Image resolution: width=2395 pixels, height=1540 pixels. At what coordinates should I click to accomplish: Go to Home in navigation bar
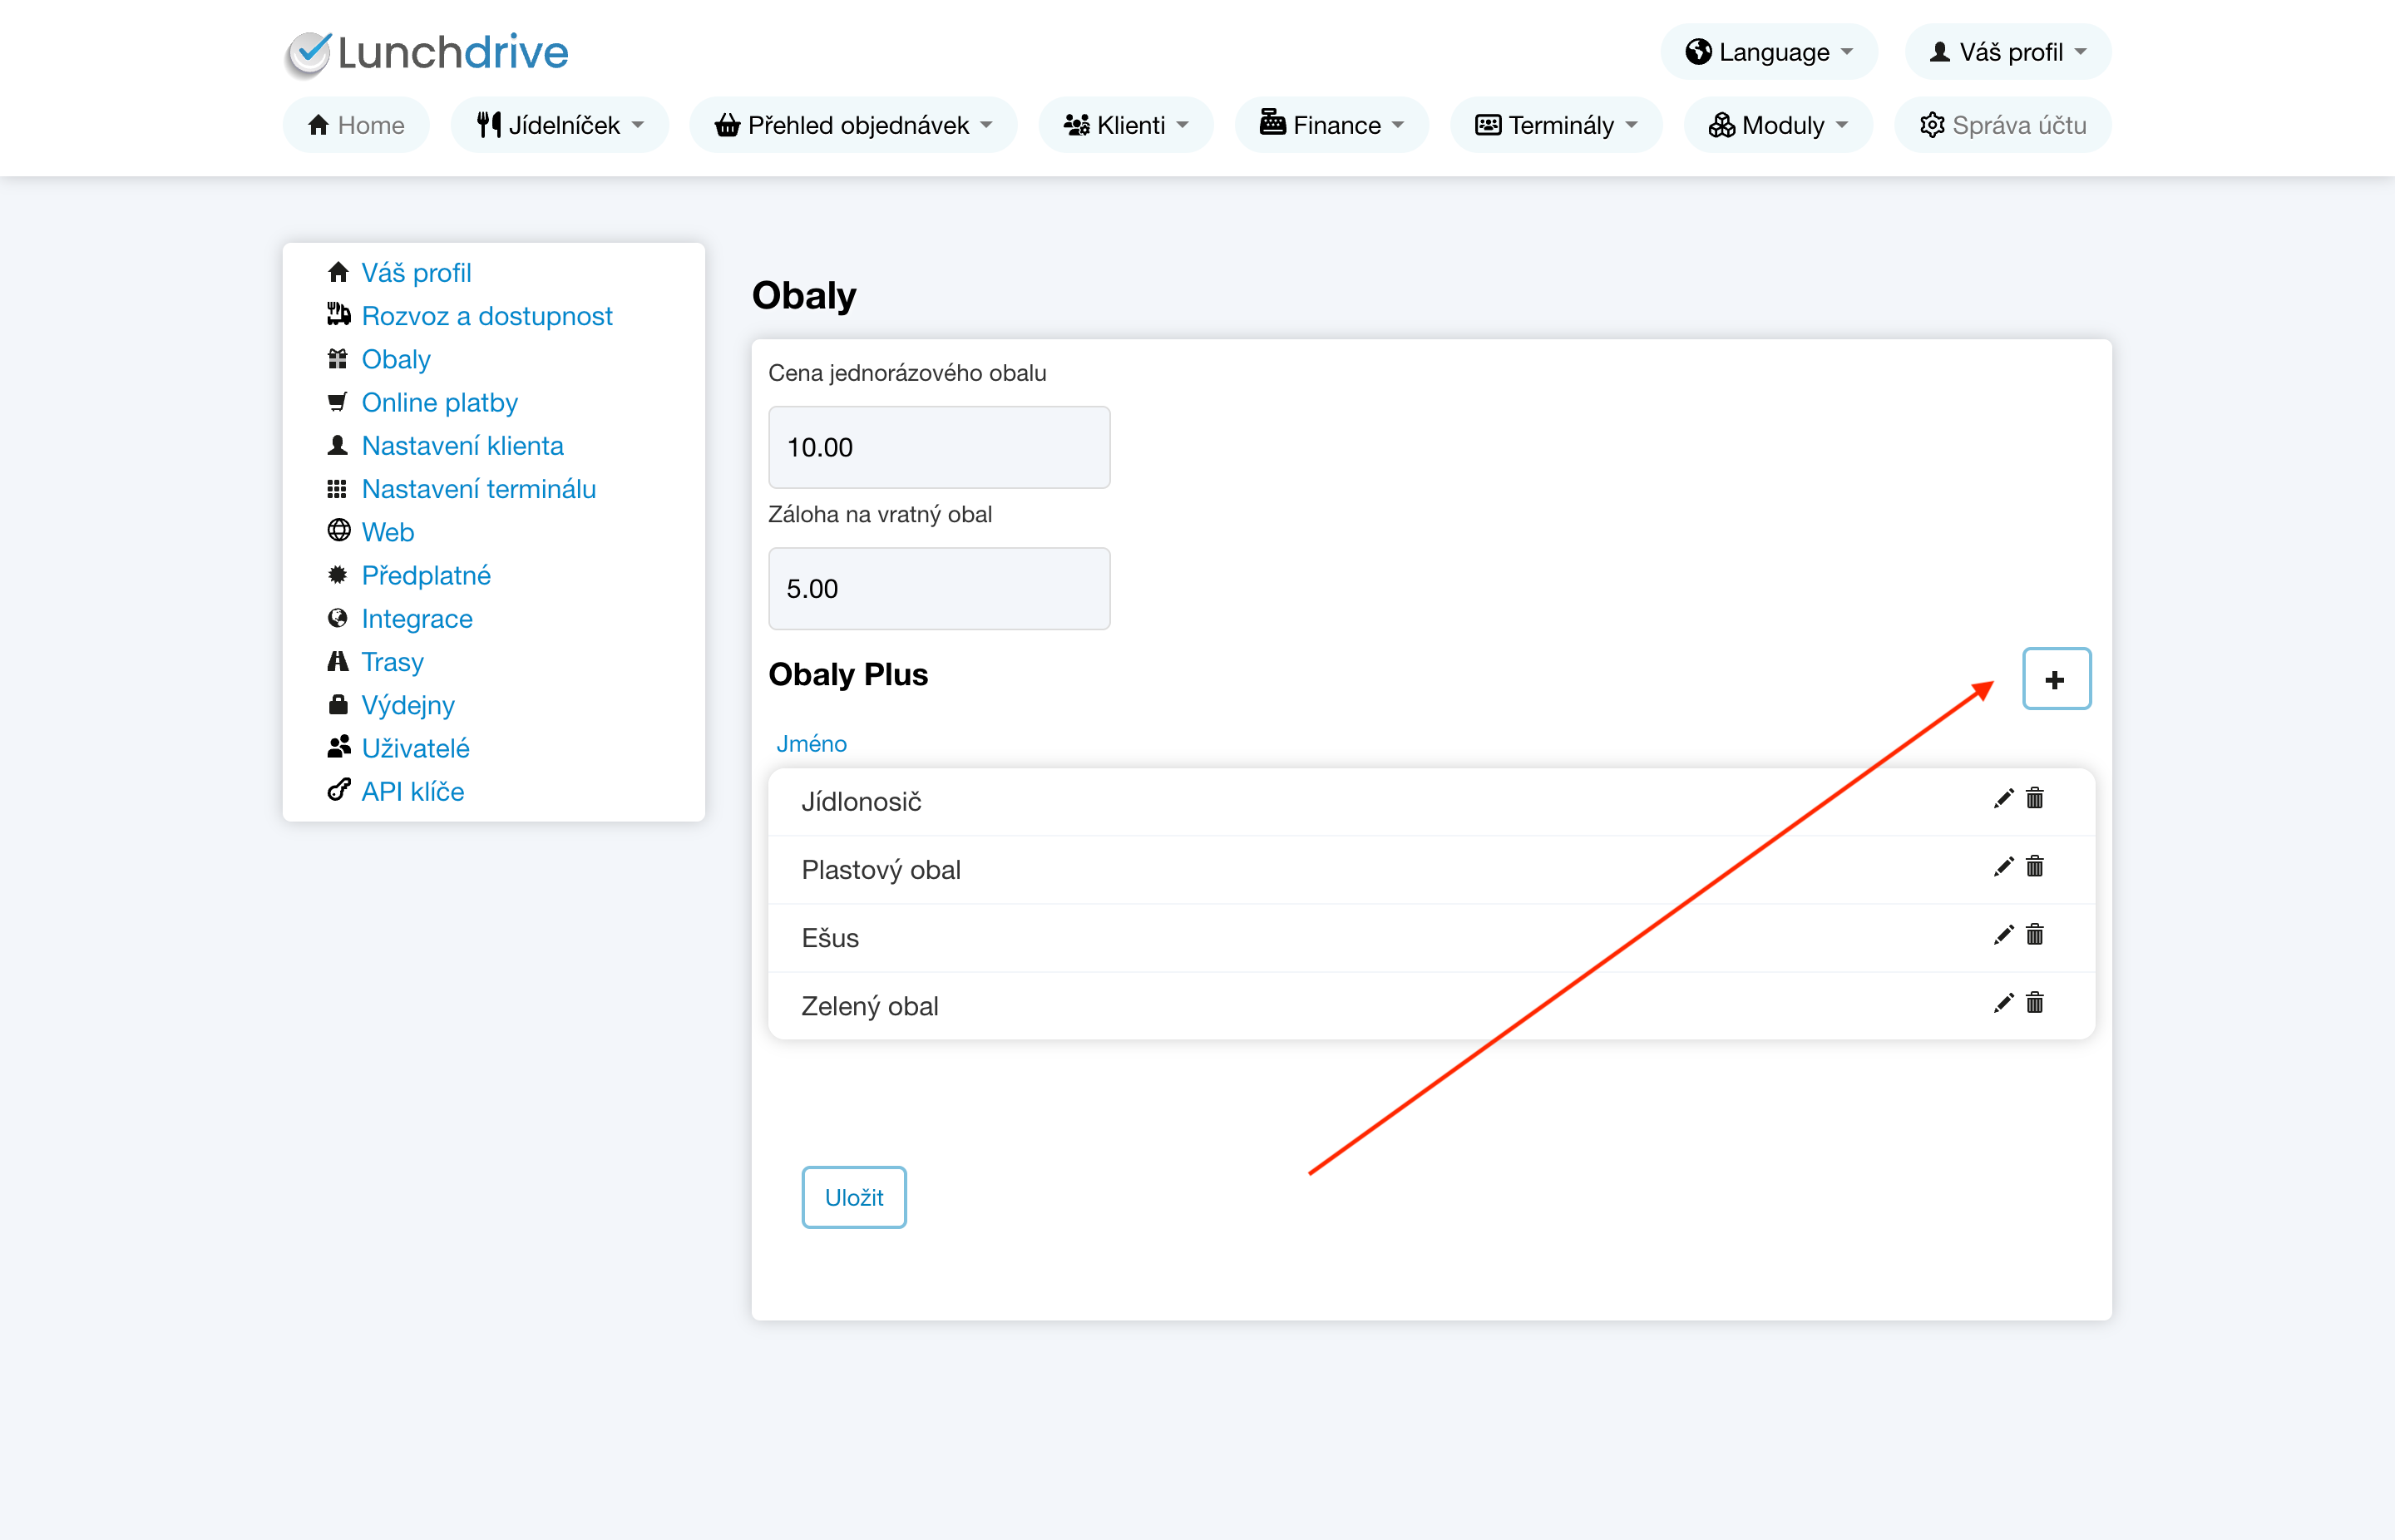pos(356,125)
